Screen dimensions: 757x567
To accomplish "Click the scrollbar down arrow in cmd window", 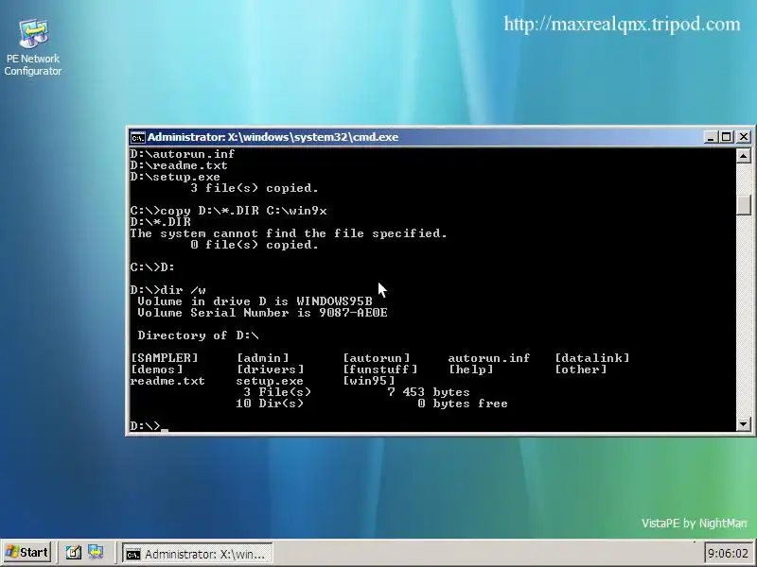I will pyautogui.click(x=744, y=424).
